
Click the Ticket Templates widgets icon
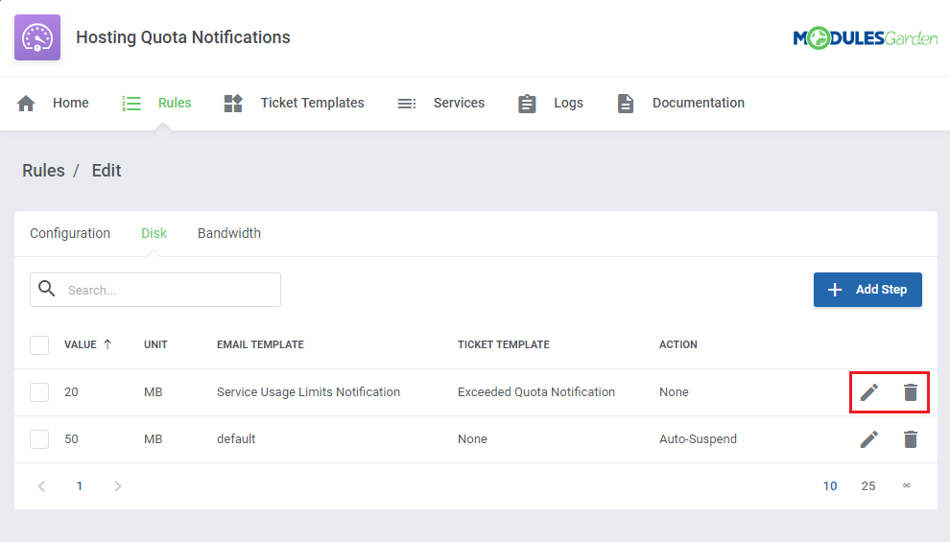click(x=233, y=103)
